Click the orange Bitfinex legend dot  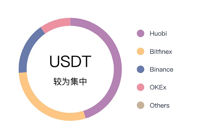pos(140,51)
